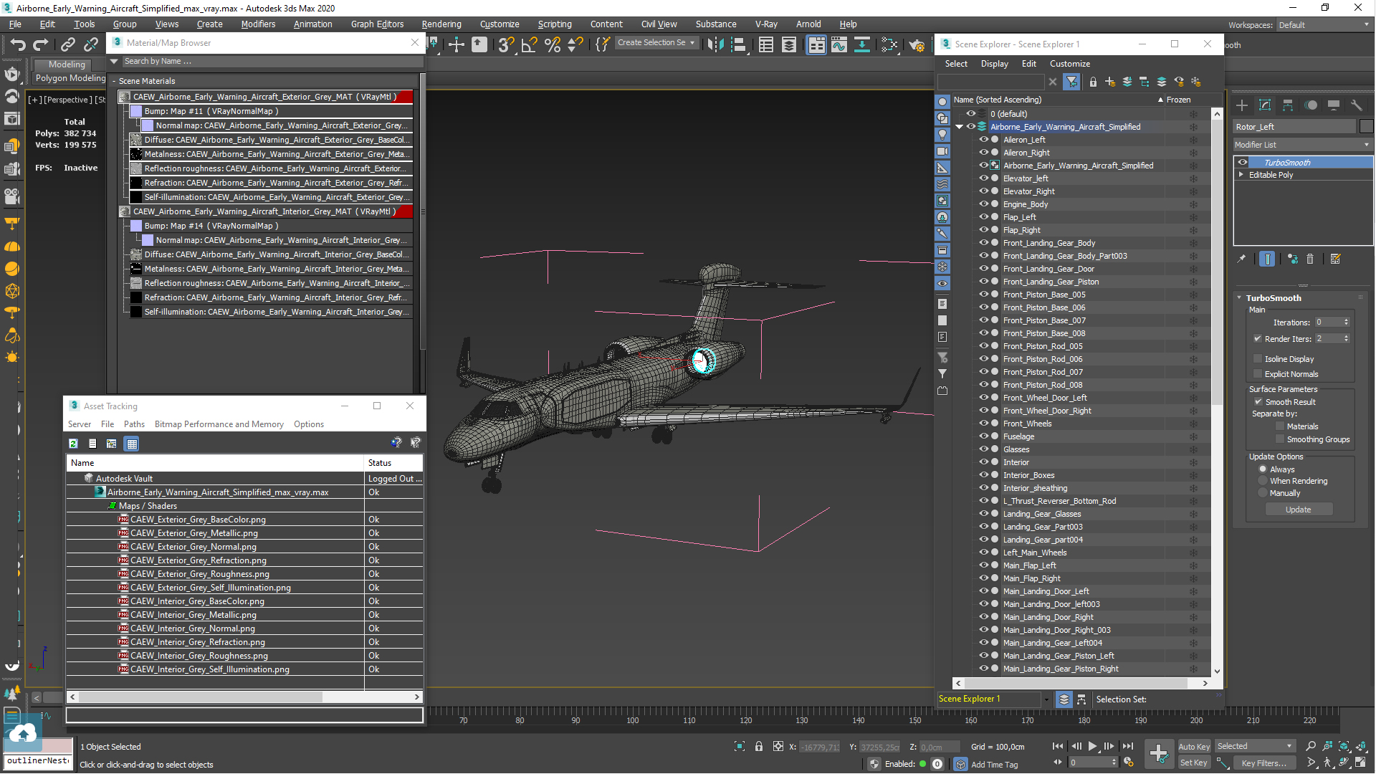This screenshot has height=774, width=1376.
Task: Open Render Setup teapot icon
Action: pyautogui.click(x=917, y=44)
